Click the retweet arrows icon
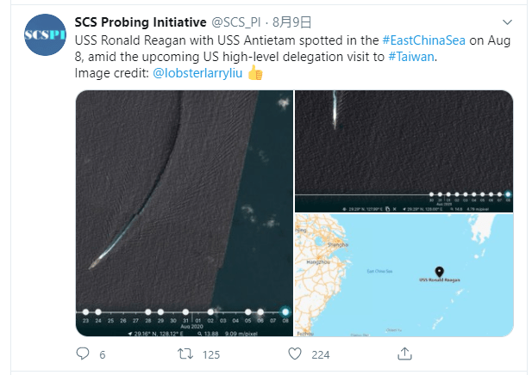This screenshot has width=532, height=375. 185,353
